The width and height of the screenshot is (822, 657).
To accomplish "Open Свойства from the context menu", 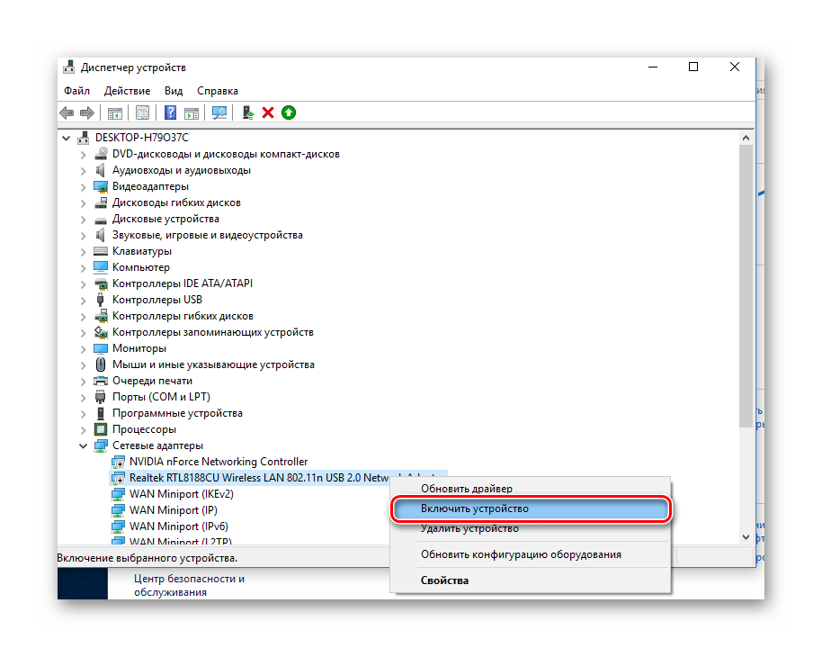I will pos(444,580).
